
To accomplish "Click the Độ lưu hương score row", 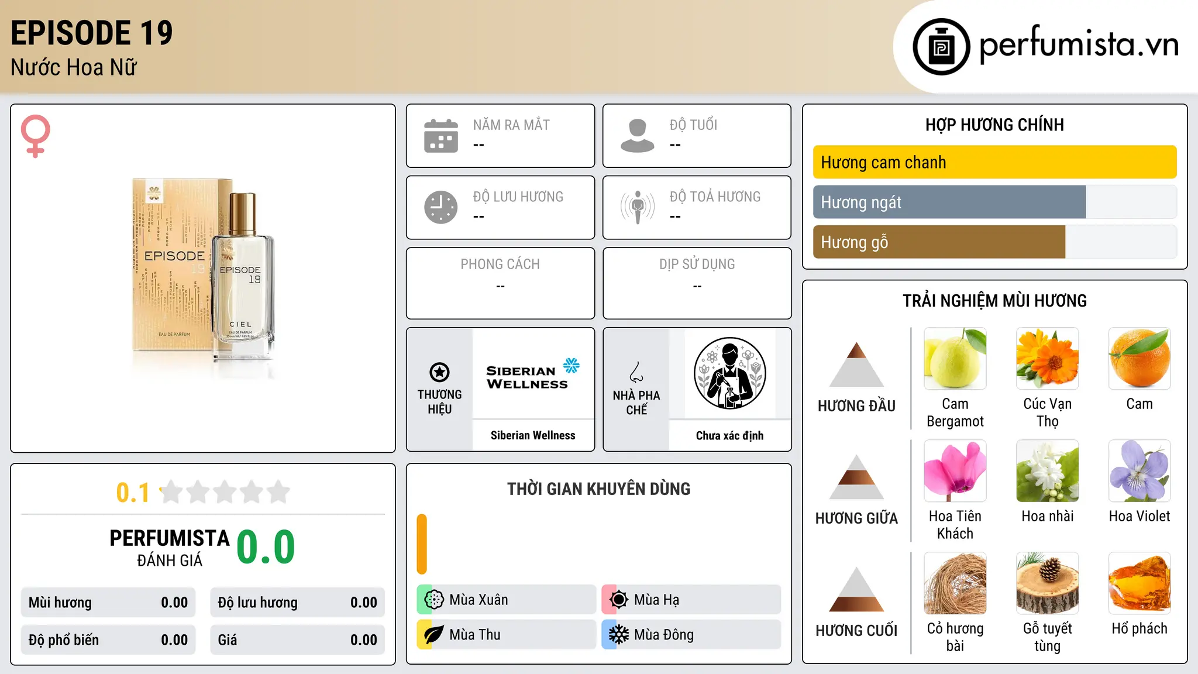I will tap(297, 603).
